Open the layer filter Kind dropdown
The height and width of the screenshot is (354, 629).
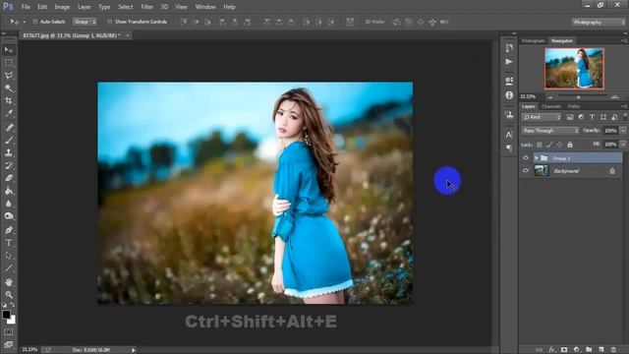542,117
